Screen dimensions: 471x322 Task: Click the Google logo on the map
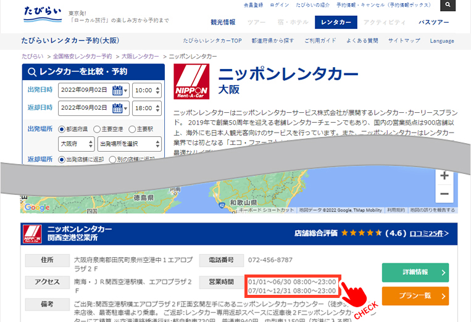click(37, 207)
